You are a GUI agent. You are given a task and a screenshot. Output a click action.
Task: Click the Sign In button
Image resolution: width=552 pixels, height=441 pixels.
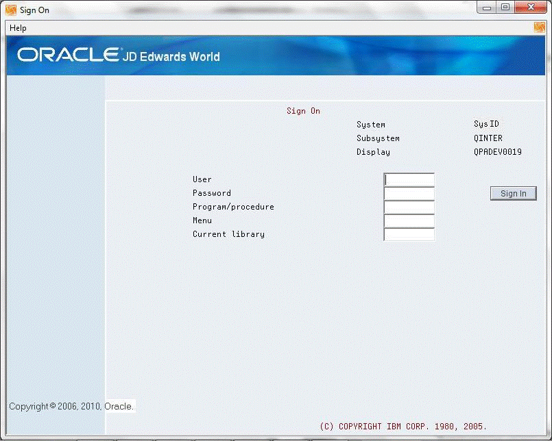tap(514, 193)
